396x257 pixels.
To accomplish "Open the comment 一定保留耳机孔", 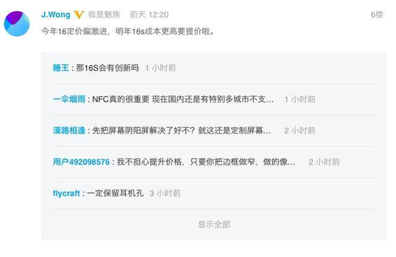I will 116,193.
